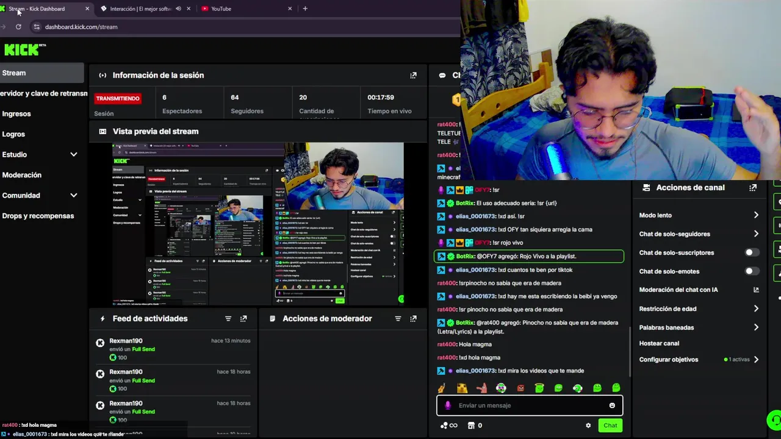Open Palabras baneadas options chevron
781x439 pixels.
[x=756, y=327]
